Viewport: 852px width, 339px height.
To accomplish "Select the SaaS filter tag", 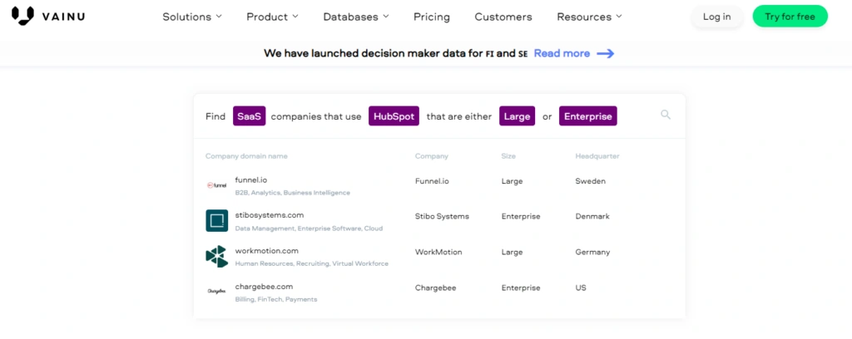I will [x=250, y=116].
